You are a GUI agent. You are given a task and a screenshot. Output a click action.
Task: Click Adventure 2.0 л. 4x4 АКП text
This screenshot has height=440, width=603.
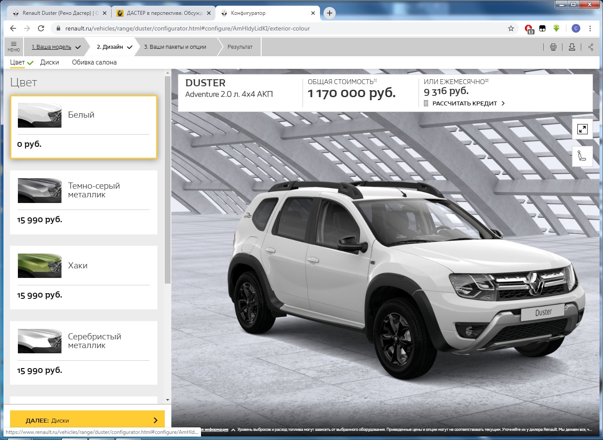(229, 94)
